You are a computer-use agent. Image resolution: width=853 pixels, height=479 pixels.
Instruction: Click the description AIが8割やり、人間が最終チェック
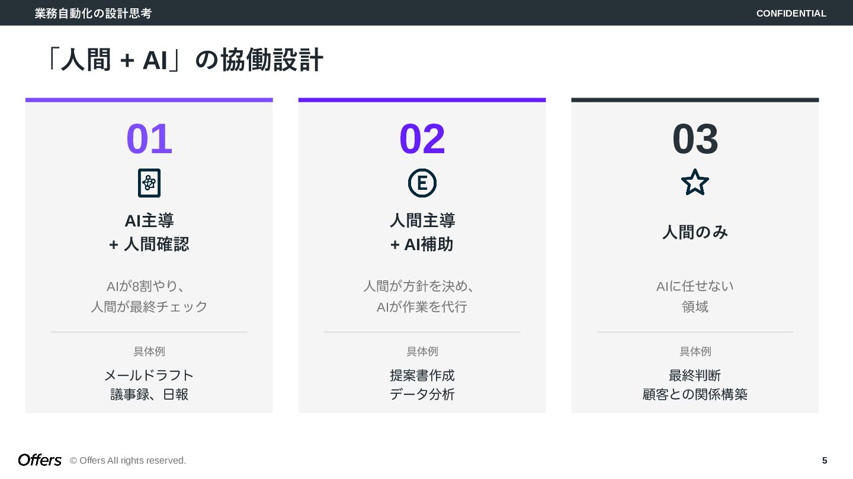coord(149,296)
